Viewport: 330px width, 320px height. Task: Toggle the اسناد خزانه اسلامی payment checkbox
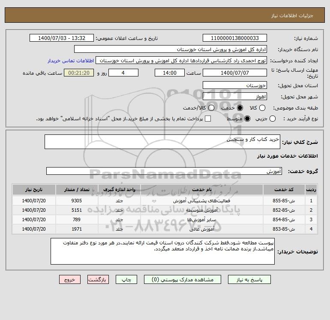tap(208, 119)
